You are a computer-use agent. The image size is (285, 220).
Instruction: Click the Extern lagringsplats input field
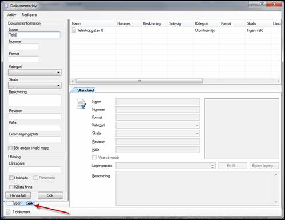(35, 139)
